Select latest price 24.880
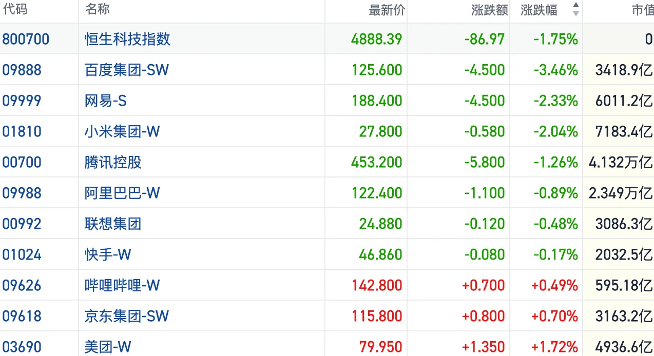 (381, 224)
